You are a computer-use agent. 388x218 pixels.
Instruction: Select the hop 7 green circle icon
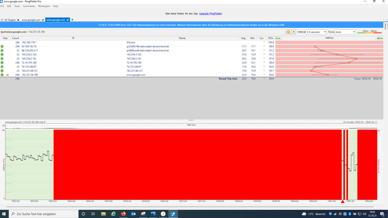point(2,66)
